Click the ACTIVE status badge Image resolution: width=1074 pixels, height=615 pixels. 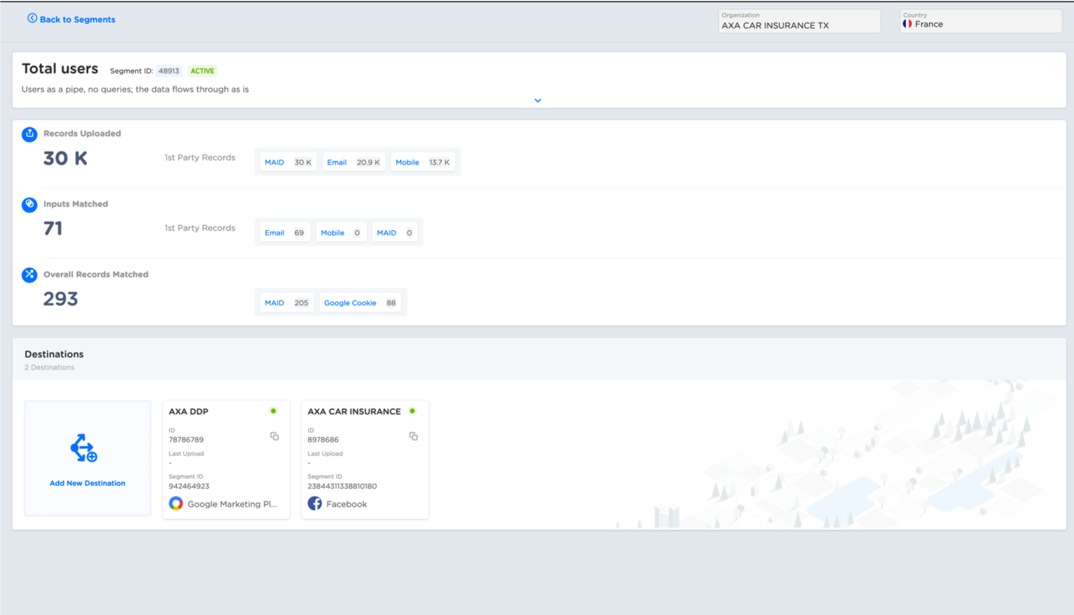(202, 71)
